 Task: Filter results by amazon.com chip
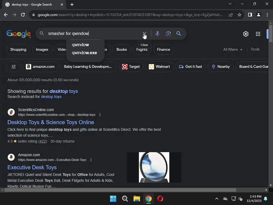(x=40, y=66)
